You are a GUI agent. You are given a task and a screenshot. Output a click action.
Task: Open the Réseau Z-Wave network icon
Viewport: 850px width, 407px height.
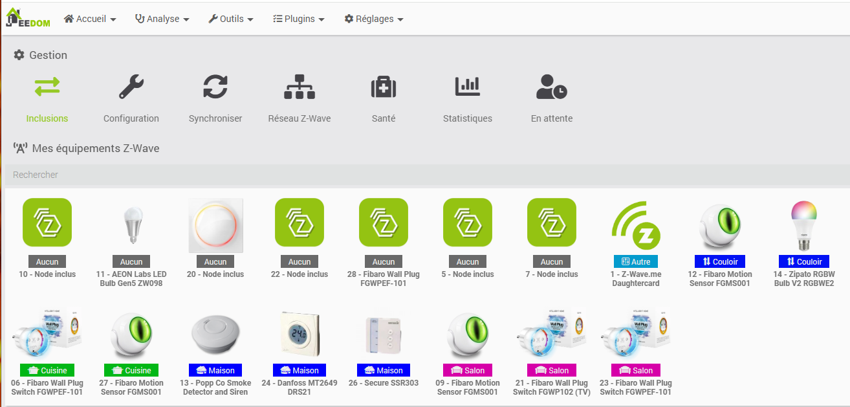tap(300, 86)
